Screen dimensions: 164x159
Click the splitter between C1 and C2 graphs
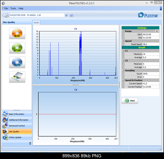[x=76, y=85]
